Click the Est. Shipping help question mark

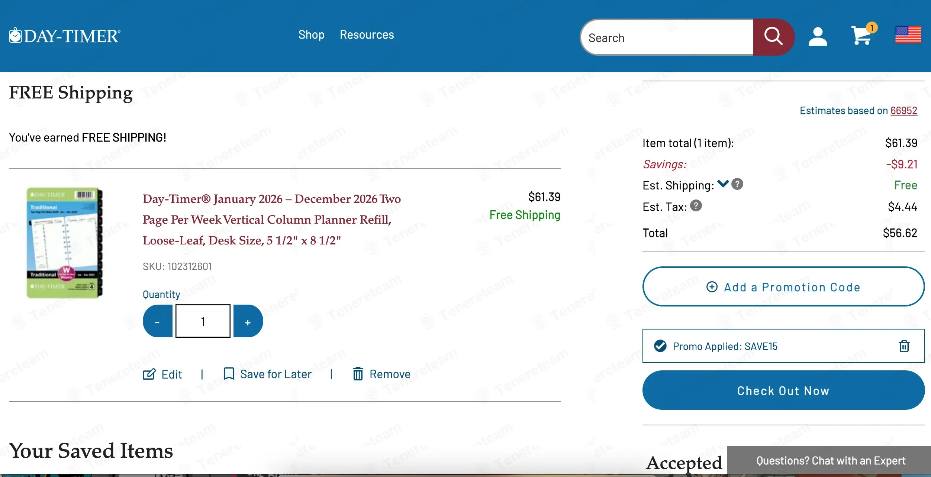point(737,184)
